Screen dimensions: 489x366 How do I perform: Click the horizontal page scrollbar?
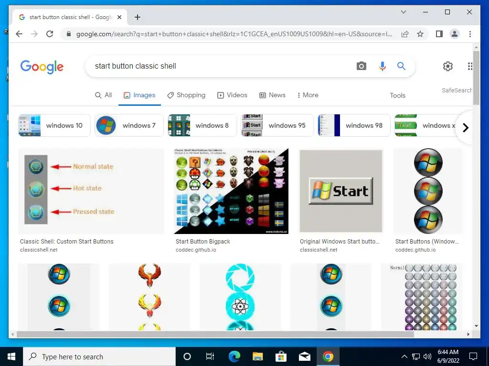click(x=215, y=334)
